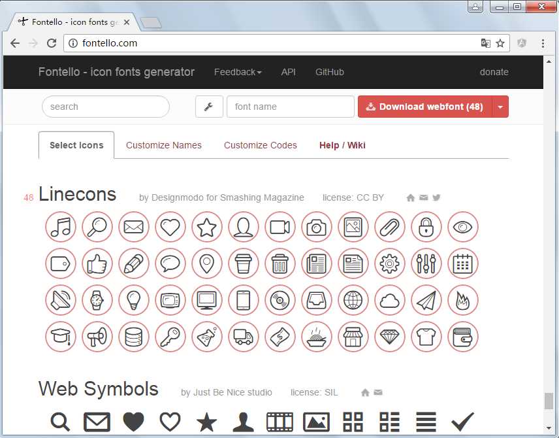Select the Linecons key icon
This screenshot has height=438, width=559.
tap(170, 337)
